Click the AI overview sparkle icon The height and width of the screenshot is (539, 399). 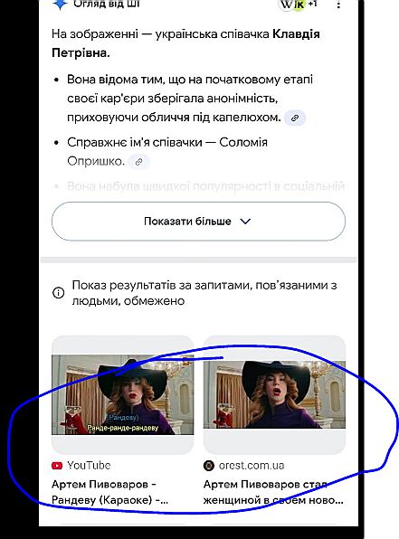coord(60,5)
